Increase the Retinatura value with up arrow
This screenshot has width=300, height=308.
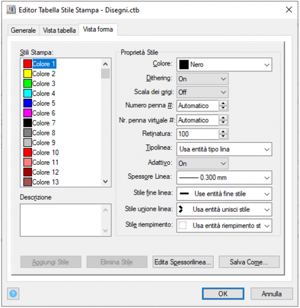pos(223,131)
